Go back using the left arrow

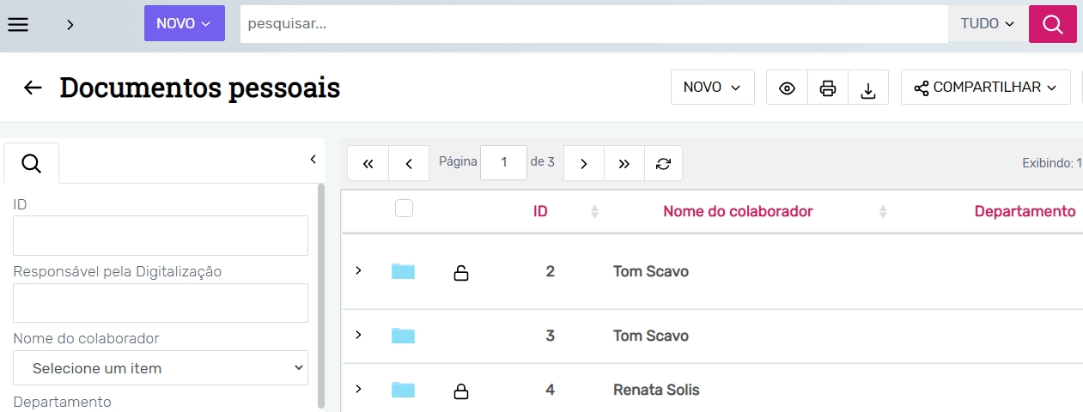click(33, 88)
